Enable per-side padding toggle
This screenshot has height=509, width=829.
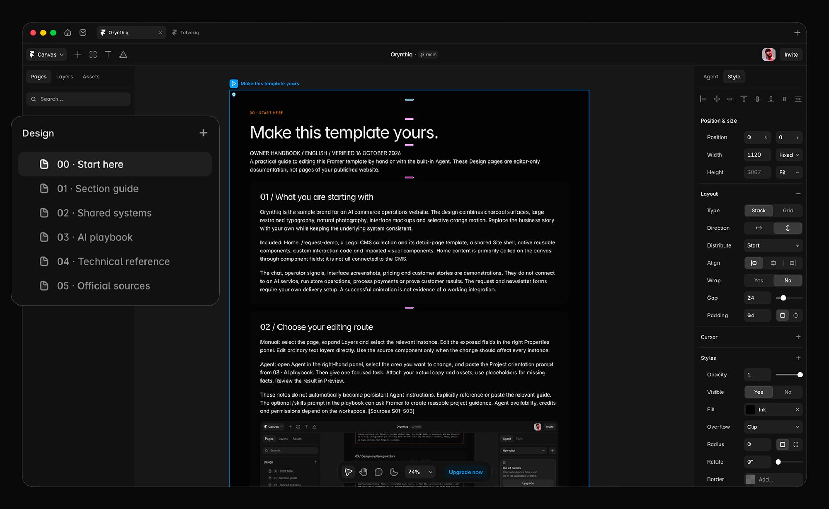point(796,315)
